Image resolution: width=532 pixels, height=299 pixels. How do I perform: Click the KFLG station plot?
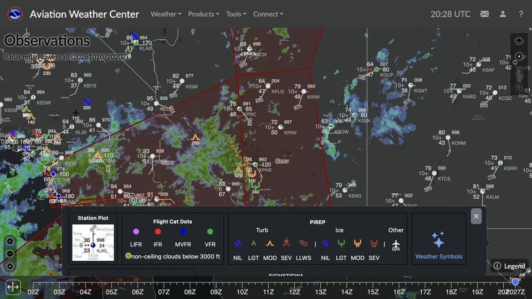point(268,86)
